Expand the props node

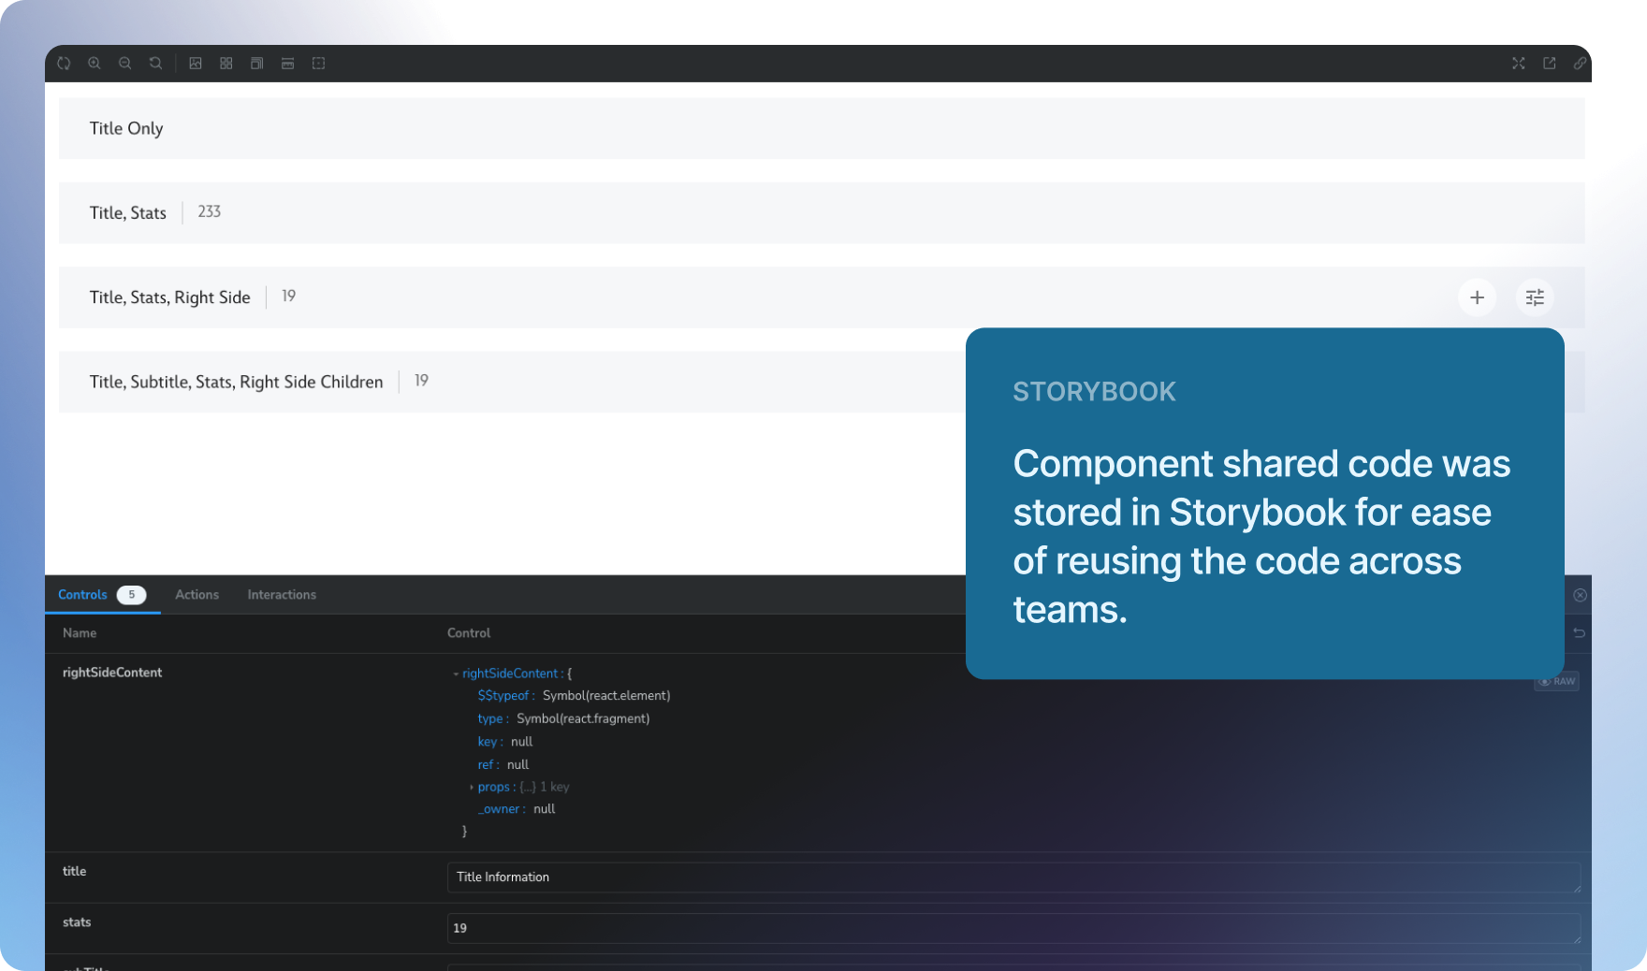[x=472, y=788]
